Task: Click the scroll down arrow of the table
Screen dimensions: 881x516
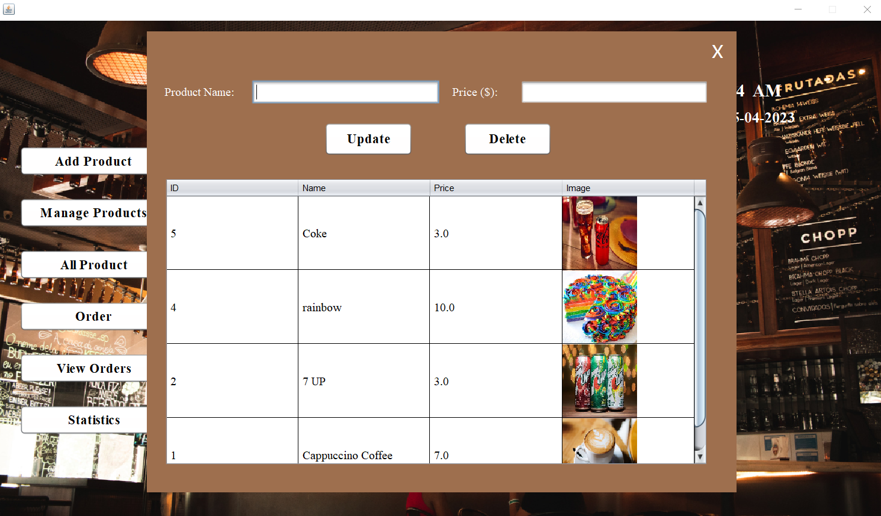Action: tap(700, 457)
